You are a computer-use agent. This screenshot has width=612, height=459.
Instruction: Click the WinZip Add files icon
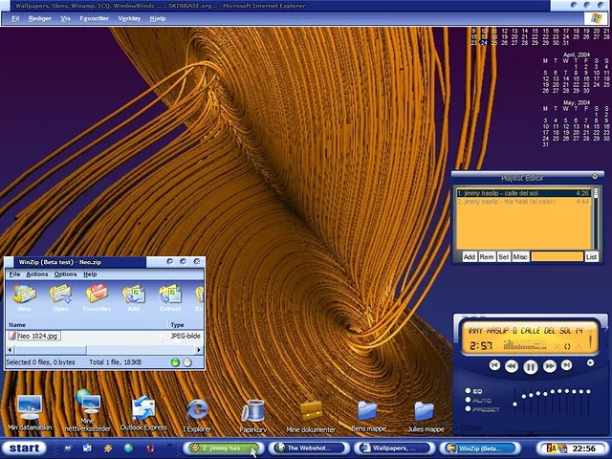click(134, 297)
